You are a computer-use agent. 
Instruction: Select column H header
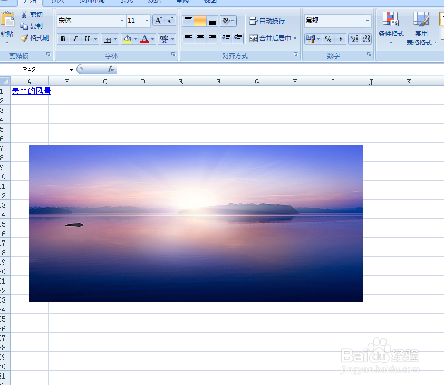[x=295, y=82]
